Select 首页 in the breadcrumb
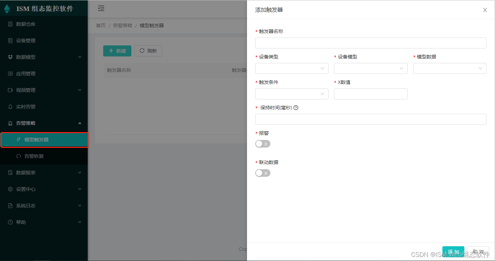495x261 pixels. [100, 25]
